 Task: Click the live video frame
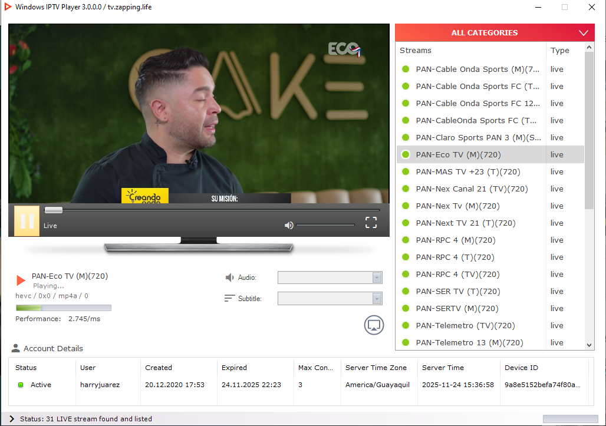click(199, 114)
